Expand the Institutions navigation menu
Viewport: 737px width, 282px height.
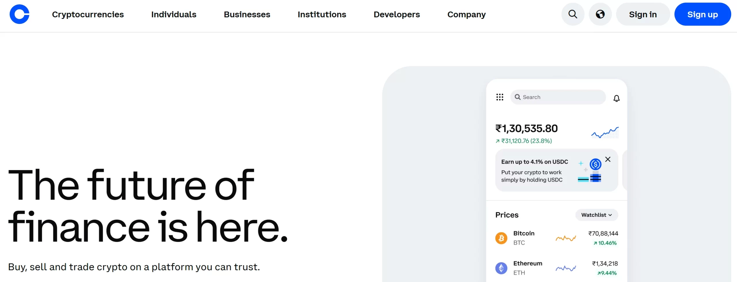coord(322,14)
